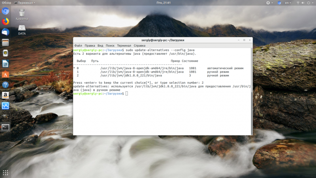
Task: Click priority 1081 in row 1
Action: (192, 72)
